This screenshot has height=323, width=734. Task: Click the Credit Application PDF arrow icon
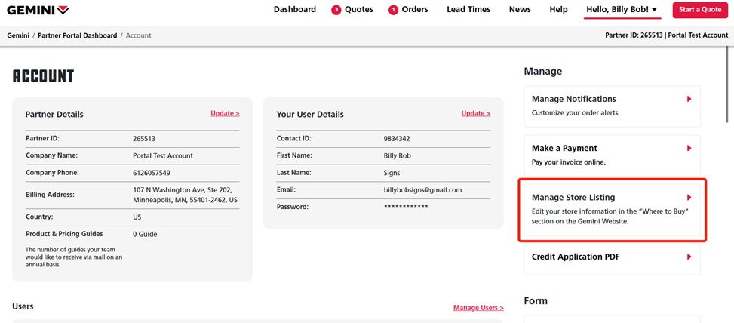coord(689,257)
